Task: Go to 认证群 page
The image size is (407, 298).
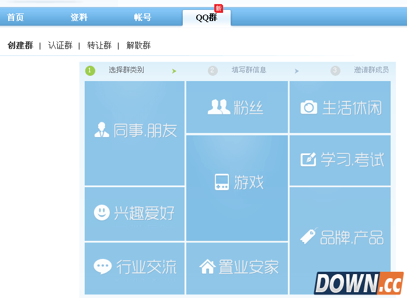Action: point(60,45)
